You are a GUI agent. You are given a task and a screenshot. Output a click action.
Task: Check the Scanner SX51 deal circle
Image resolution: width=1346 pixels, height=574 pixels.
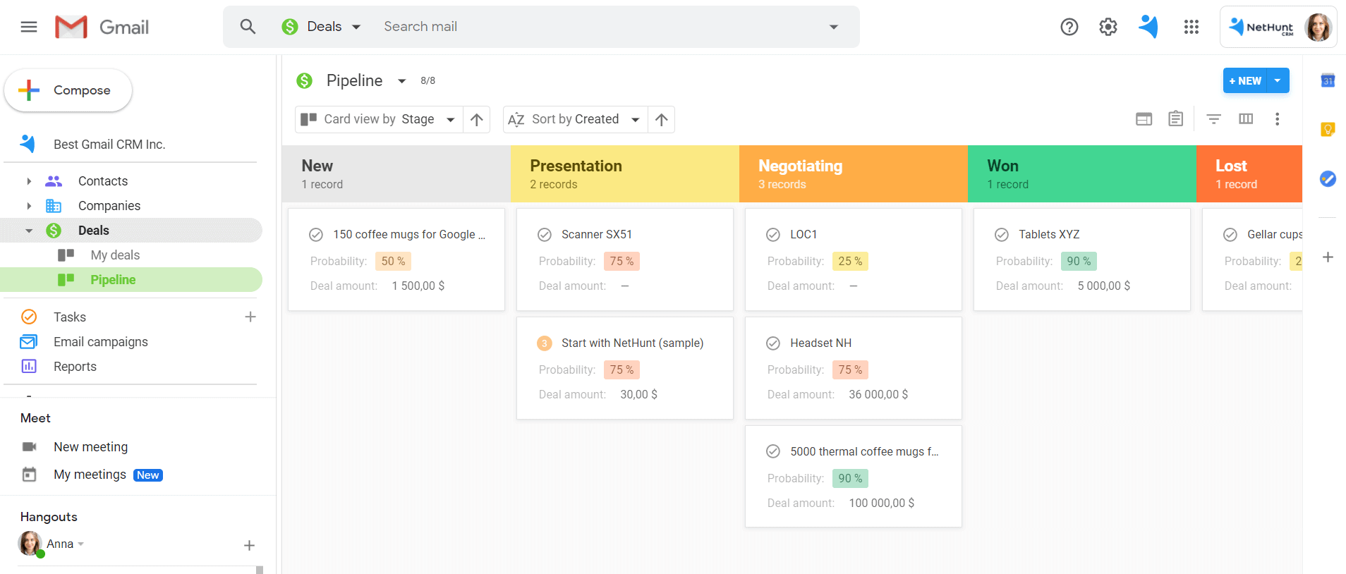(x=545, y=235)
